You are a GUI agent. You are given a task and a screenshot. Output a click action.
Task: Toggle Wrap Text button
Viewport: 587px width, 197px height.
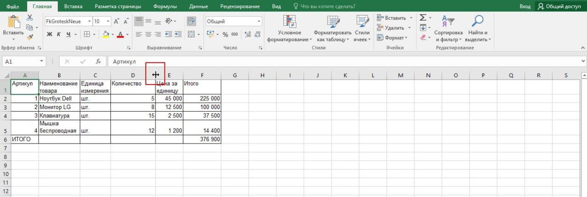pyautogui.click(x=192, y=21)
